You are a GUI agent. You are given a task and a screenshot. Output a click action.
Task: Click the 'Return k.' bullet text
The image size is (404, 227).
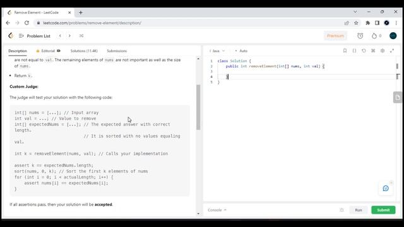(23, 76)
